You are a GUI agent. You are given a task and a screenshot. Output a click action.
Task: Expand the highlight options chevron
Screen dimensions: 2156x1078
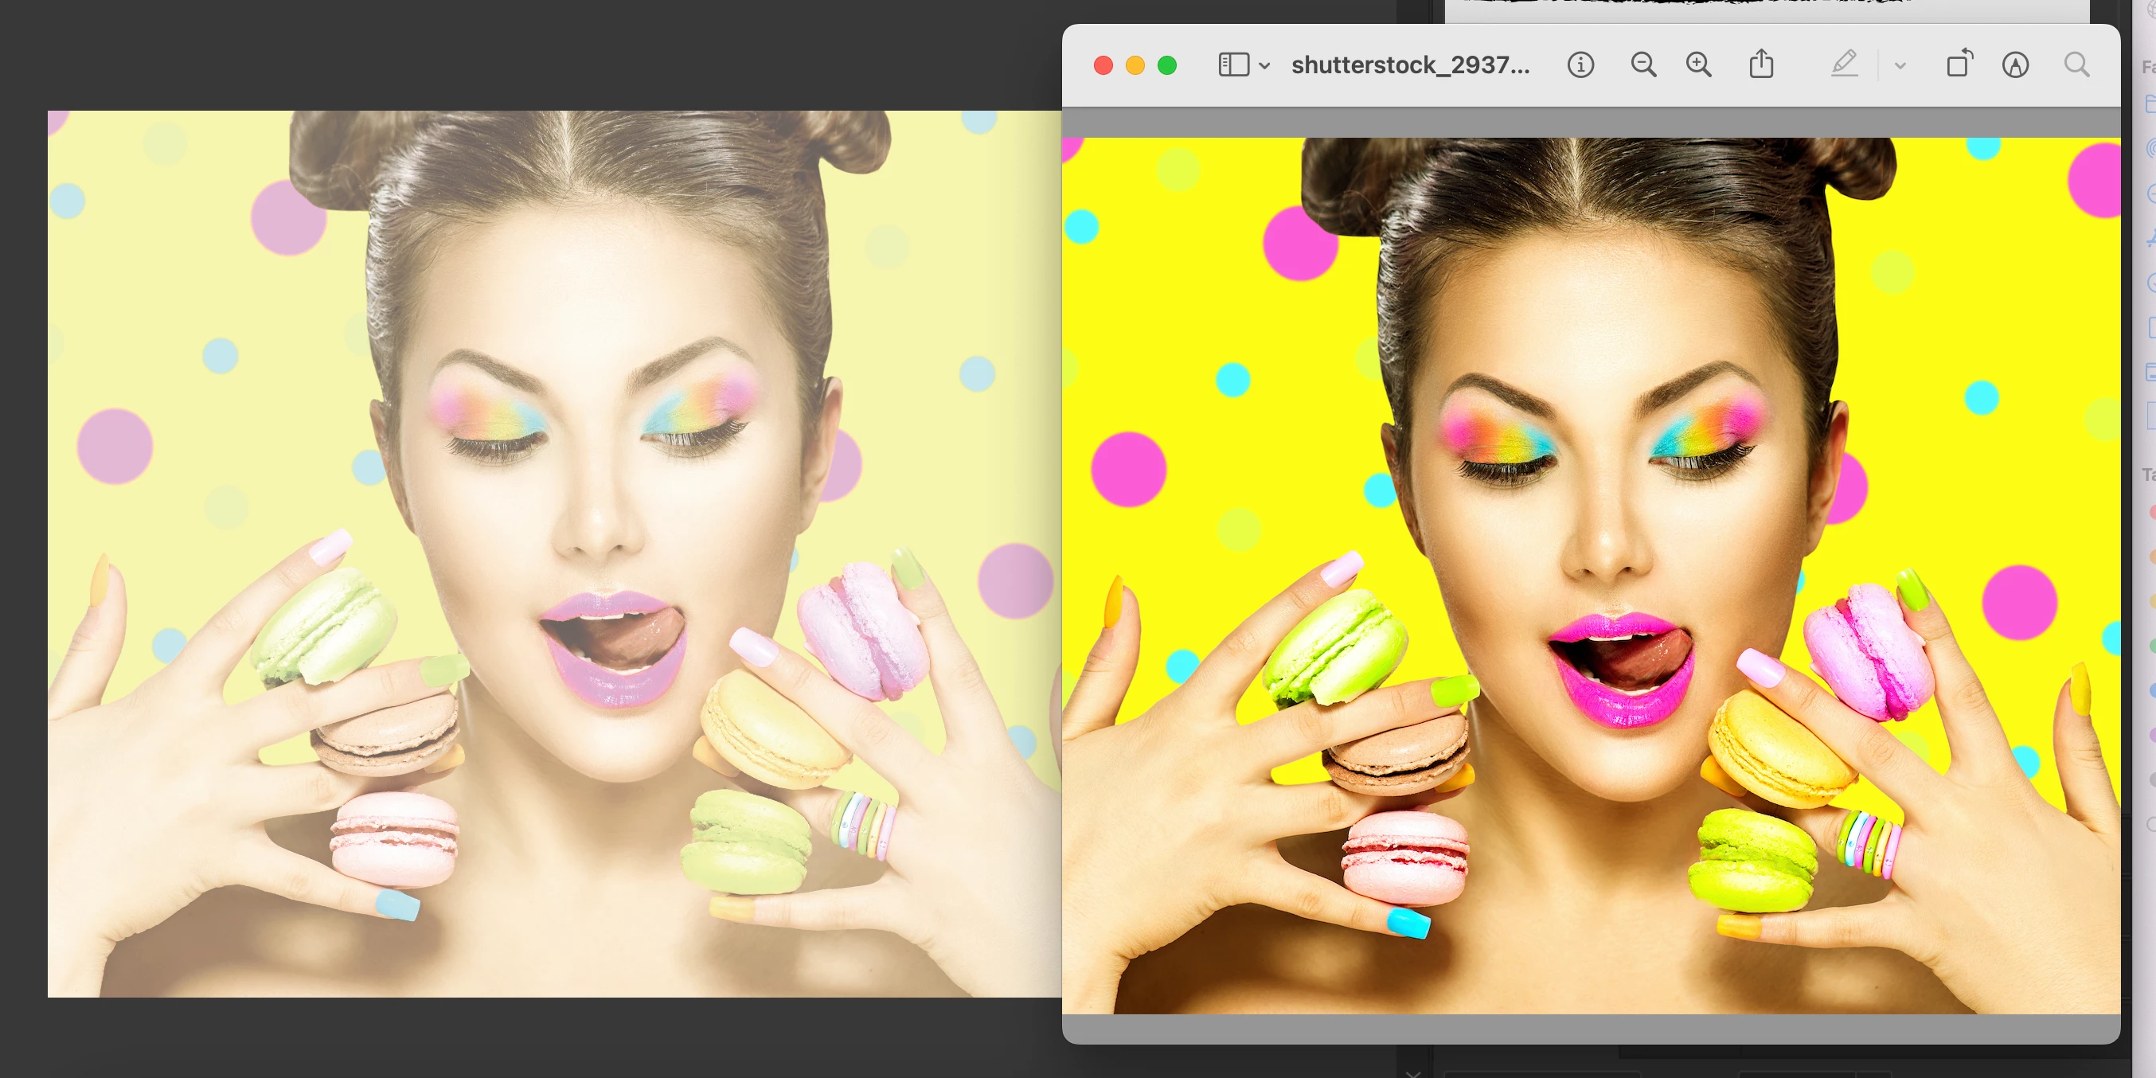(1900, 66)
